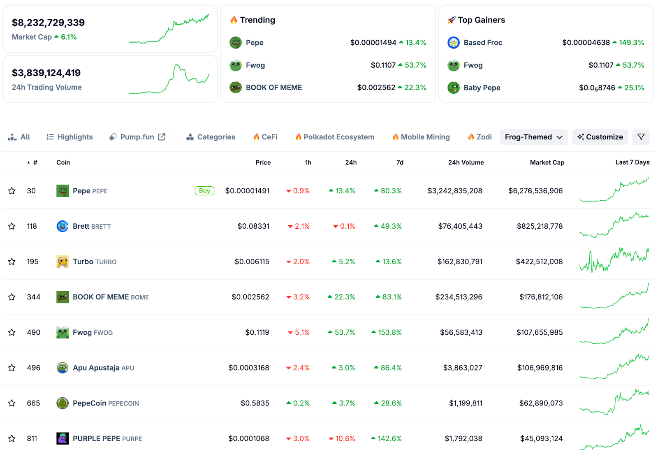Sort by 1h change column

(308, 162)
